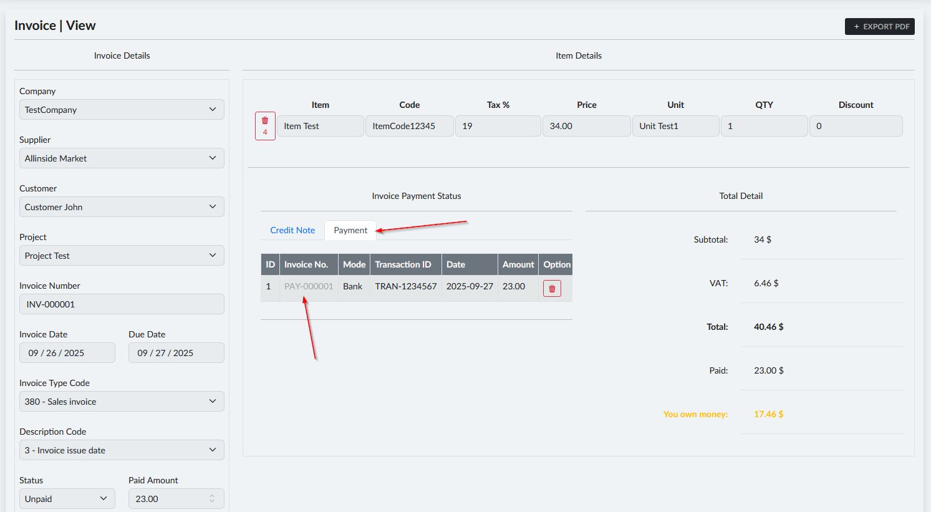Expand the Project dropdown
Image resolution: width=931 pixels, height=512 pixels.
click(x=122, y=256)
